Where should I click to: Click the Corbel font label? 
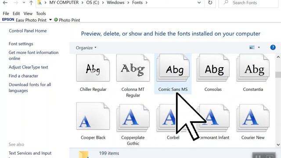173,137
